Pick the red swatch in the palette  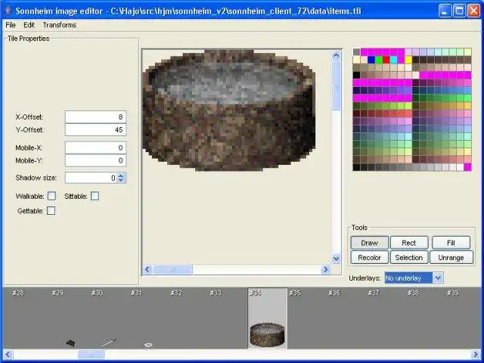pyautogui.click(x=386, y=60)
